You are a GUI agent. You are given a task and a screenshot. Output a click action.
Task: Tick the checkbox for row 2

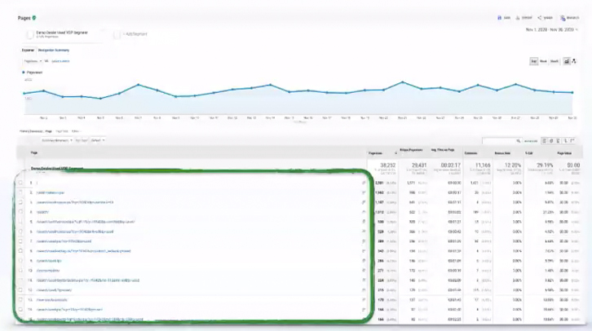tap(20, 192)
